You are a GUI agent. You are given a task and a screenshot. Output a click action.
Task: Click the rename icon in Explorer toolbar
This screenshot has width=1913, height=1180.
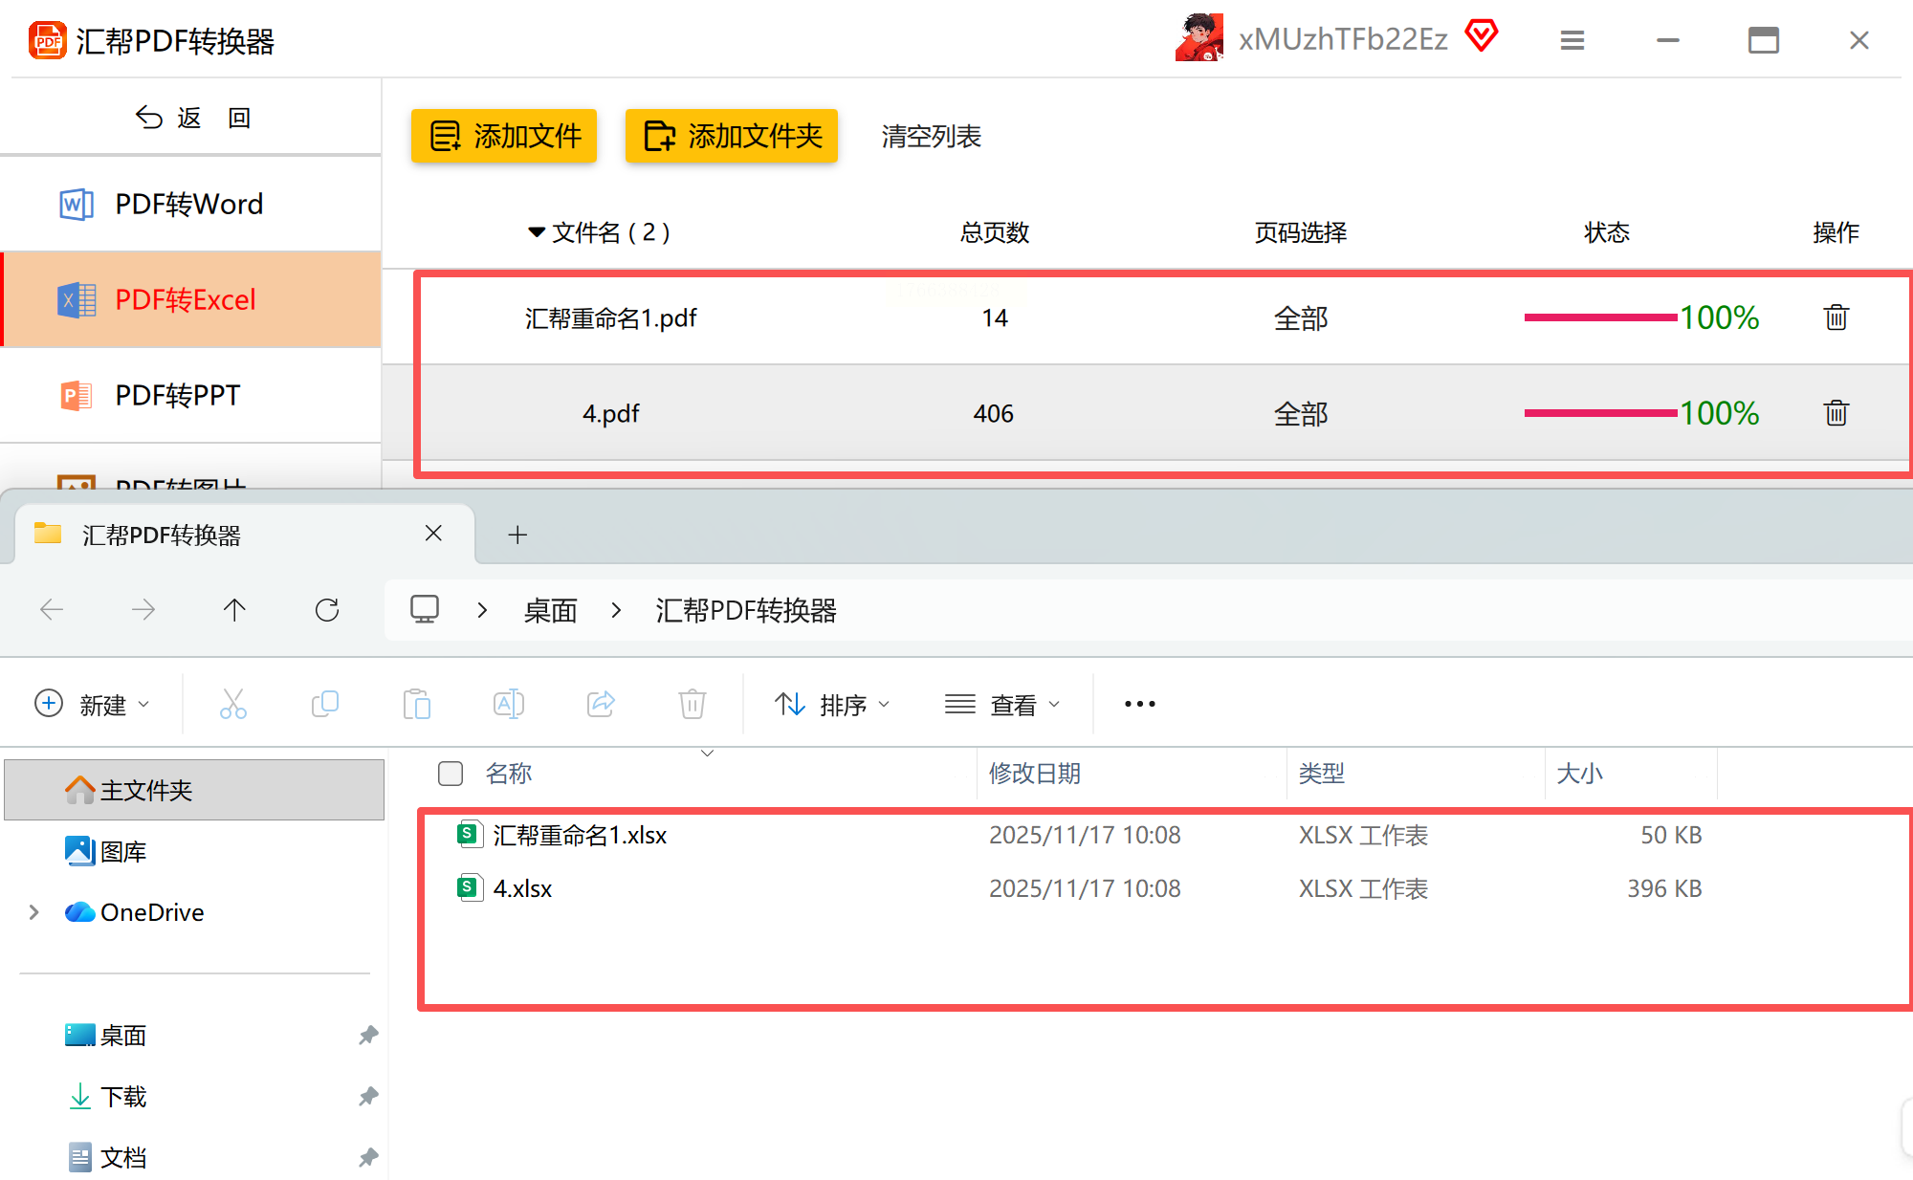508,704
